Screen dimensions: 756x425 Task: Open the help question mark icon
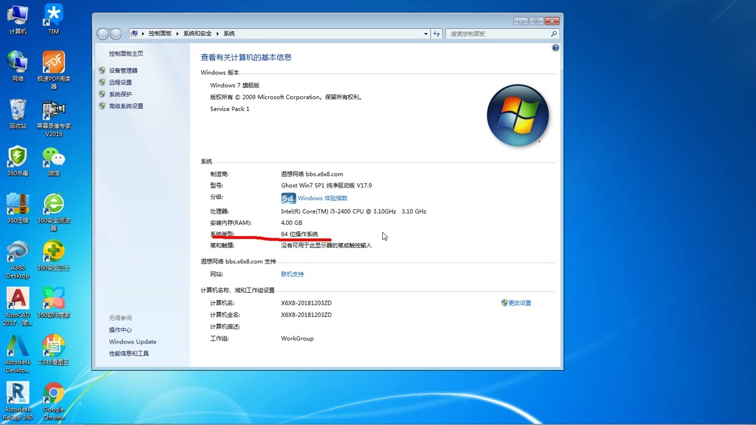555,48
